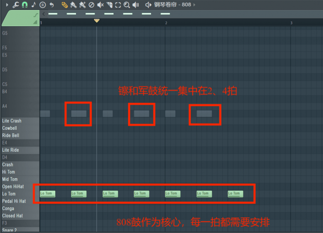The width and height of the screenshot is (323, 233).
Task: Click the circular list icon in toolbar
Action: click(x=43, y=5)
